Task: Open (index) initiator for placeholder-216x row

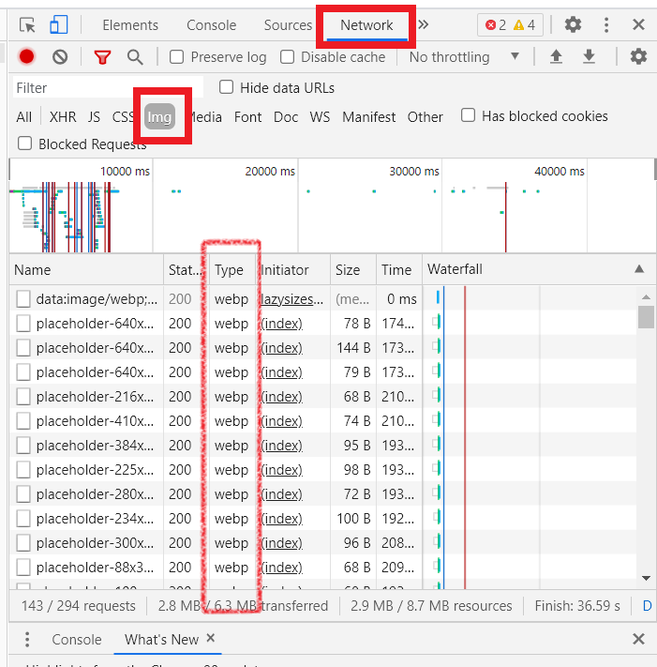Action: point(282,397)
